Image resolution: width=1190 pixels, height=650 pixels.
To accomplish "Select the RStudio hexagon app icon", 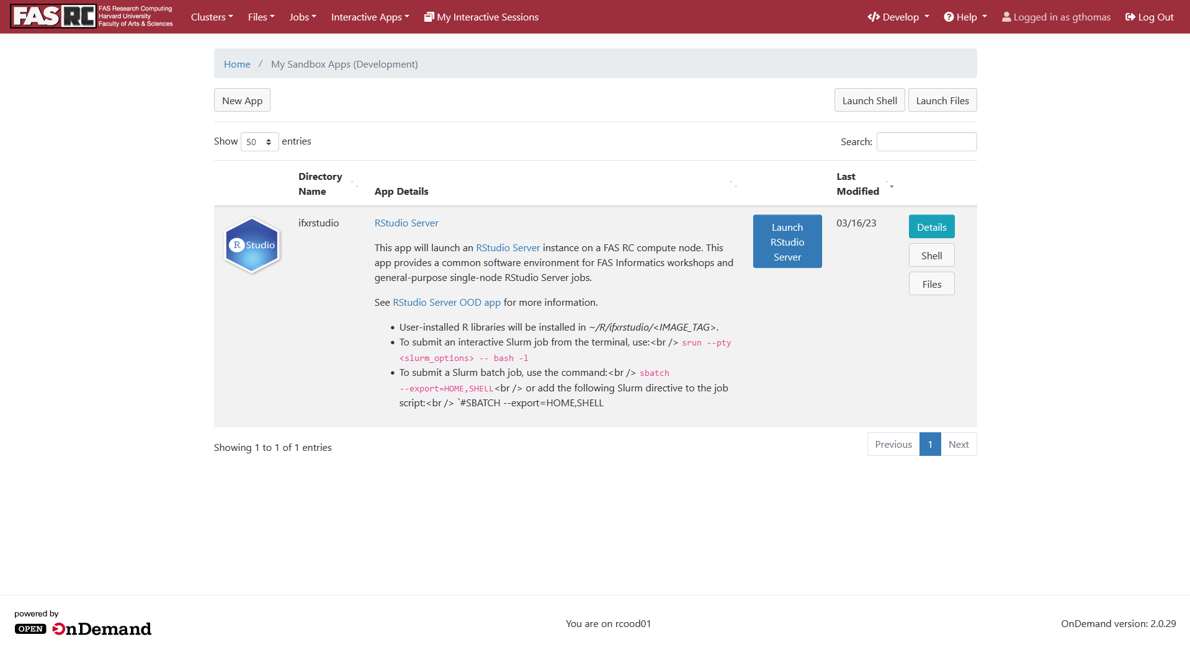I will pyautogui.click(x=252, y=244).
